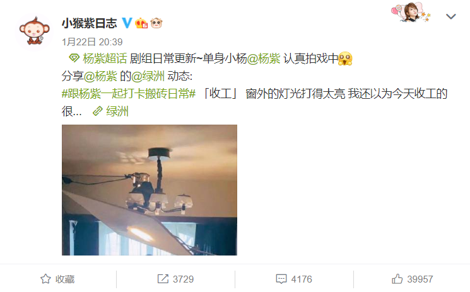Screen dimensions: 470x292
Task: Click the 收藏 favorites button
Action: coord(57,279)
